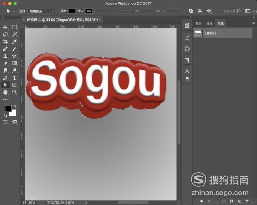Select the Magic Wand tool

pyautogui.click(x=14, y=35)
